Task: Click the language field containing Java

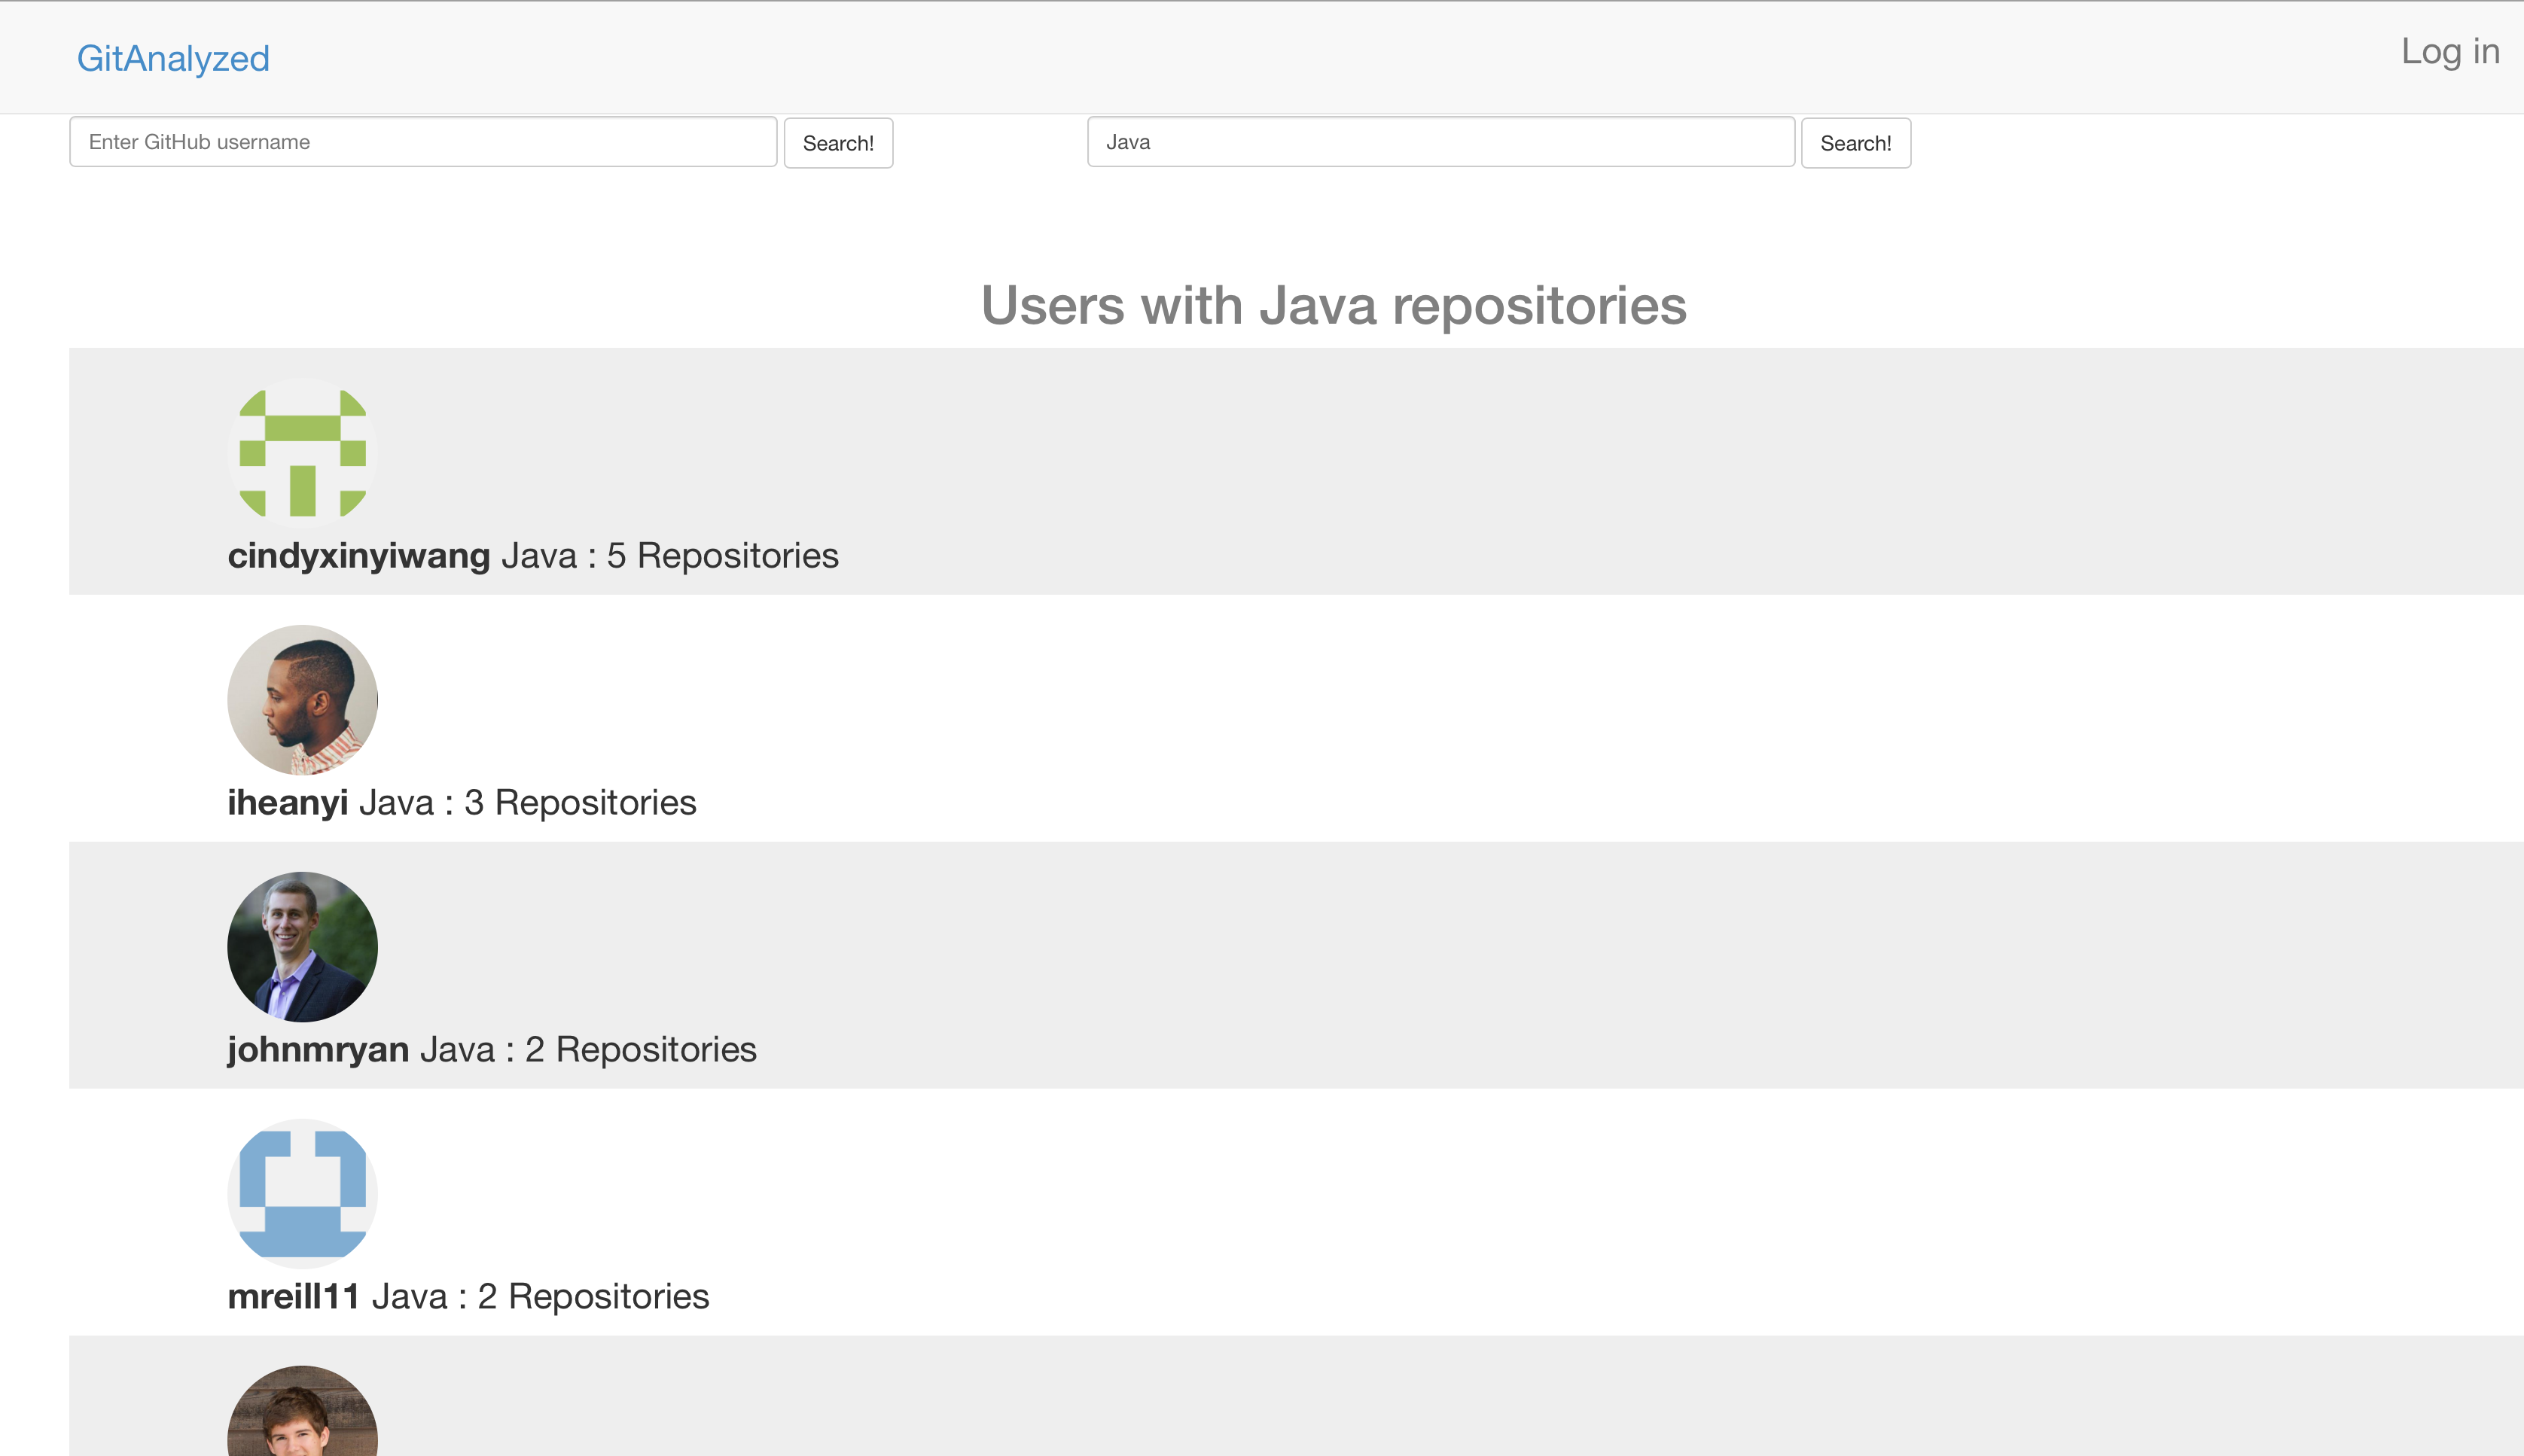Action: coord(1440,142)
